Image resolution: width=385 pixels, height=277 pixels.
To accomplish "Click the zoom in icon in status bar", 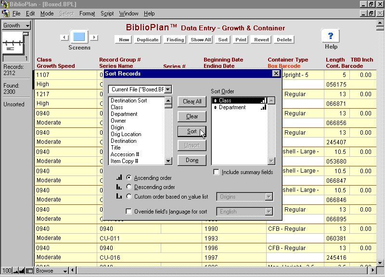I will click(22, 271).
